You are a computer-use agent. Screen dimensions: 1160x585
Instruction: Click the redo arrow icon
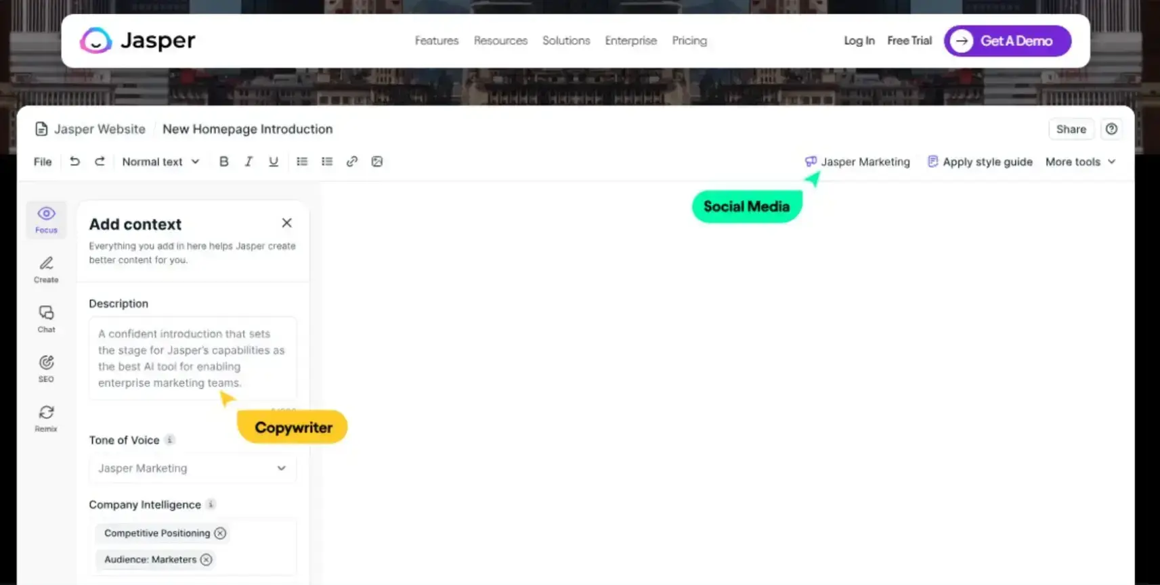[x=100, y=162]
